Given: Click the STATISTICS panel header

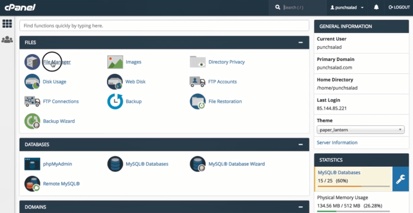Looking at the screenshot, I should click(361, 160).
